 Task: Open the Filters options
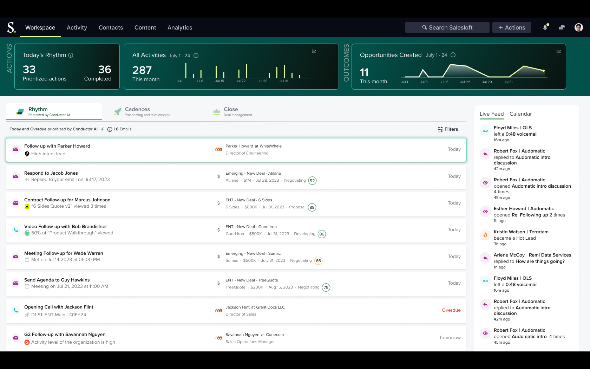tap(448, 129)
